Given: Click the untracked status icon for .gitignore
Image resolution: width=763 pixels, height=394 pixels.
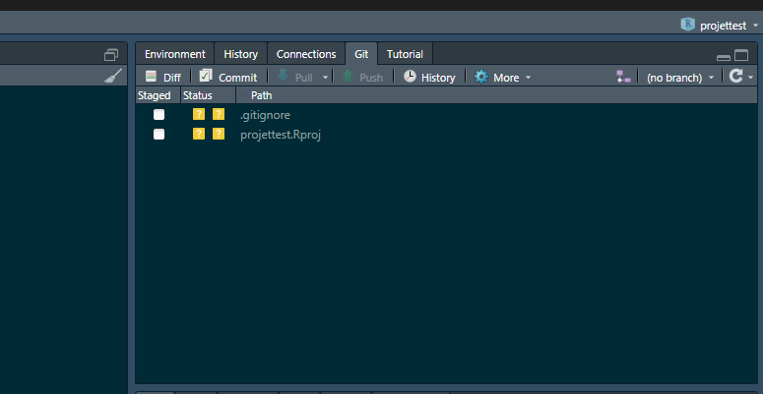Looking at the screenshot, I should pos(199,115).
